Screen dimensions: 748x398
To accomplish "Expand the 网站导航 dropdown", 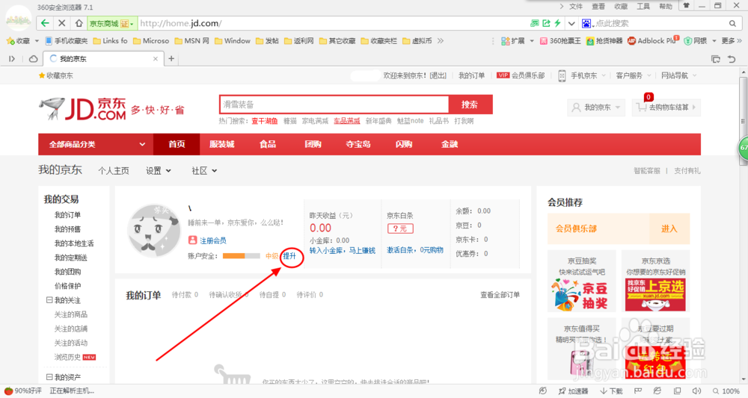I will point(678,75).
